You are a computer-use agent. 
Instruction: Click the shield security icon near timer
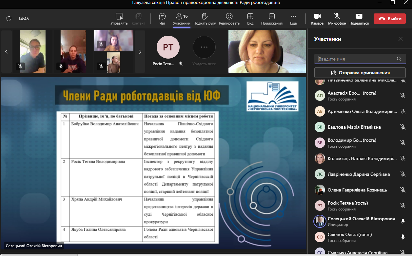(x=9, y=19)
